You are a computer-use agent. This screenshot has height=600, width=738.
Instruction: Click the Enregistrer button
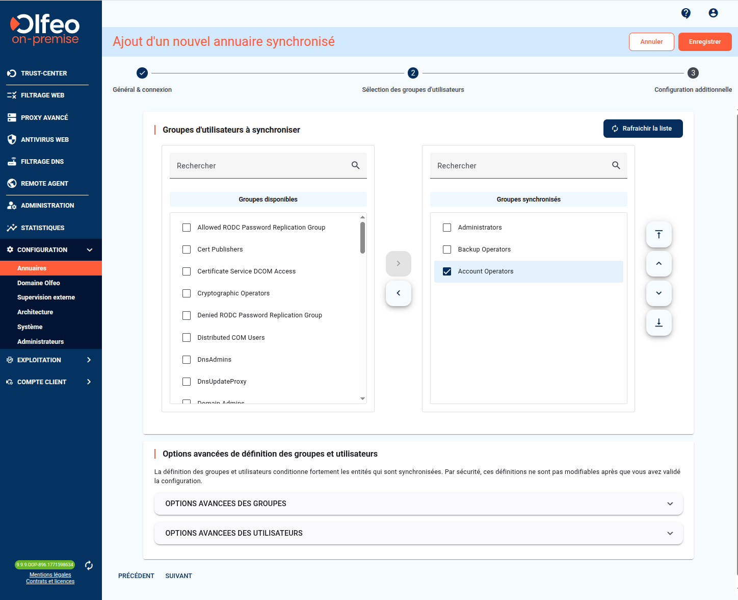[704, 42]
